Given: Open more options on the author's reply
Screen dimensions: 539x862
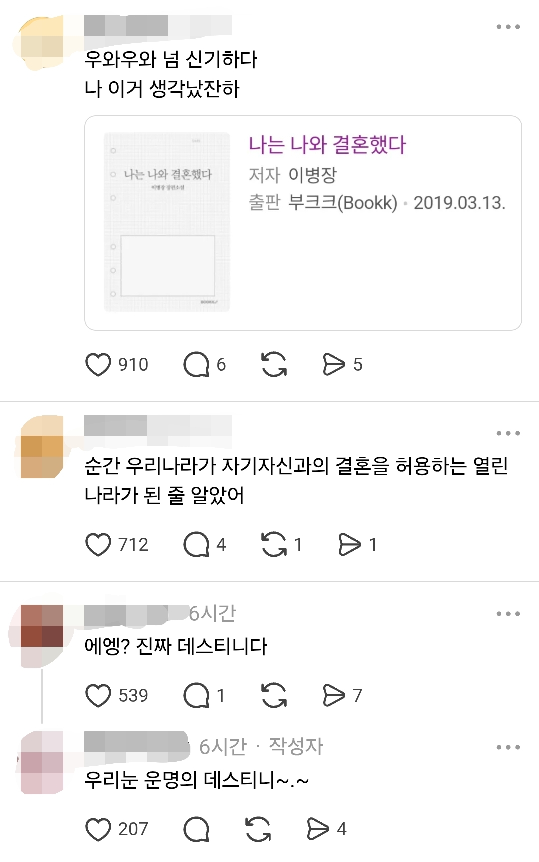Looking at the screenshot, I should (x=508, y=747).
